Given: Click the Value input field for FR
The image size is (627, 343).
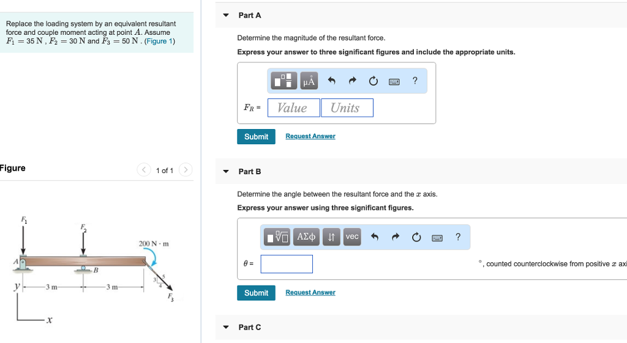Looking at the screenshot, I should (x=293, y=108).
